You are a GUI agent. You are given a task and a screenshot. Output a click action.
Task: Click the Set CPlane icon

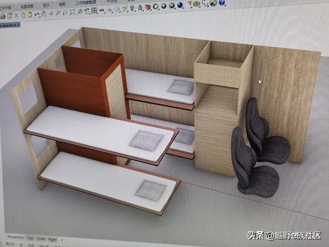[110, 10]
